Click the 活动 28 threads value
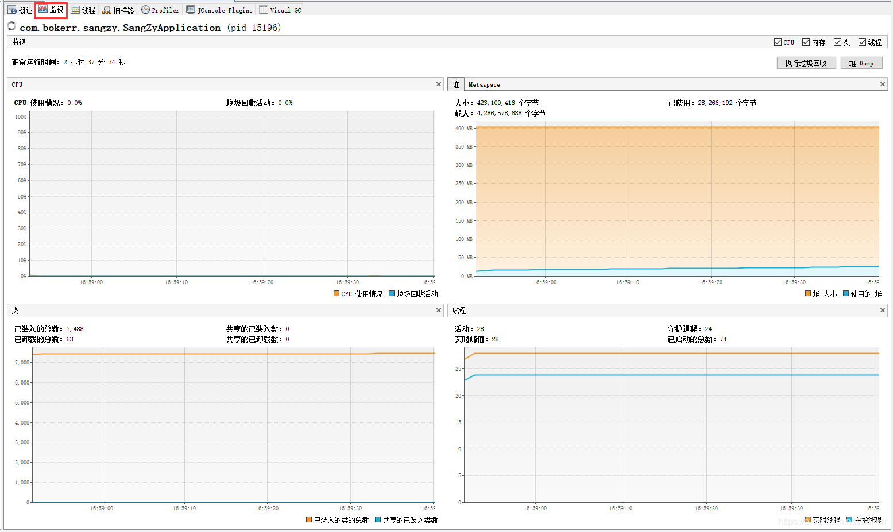893x532 pixels. pyautogui.click(x=481, y=329)
